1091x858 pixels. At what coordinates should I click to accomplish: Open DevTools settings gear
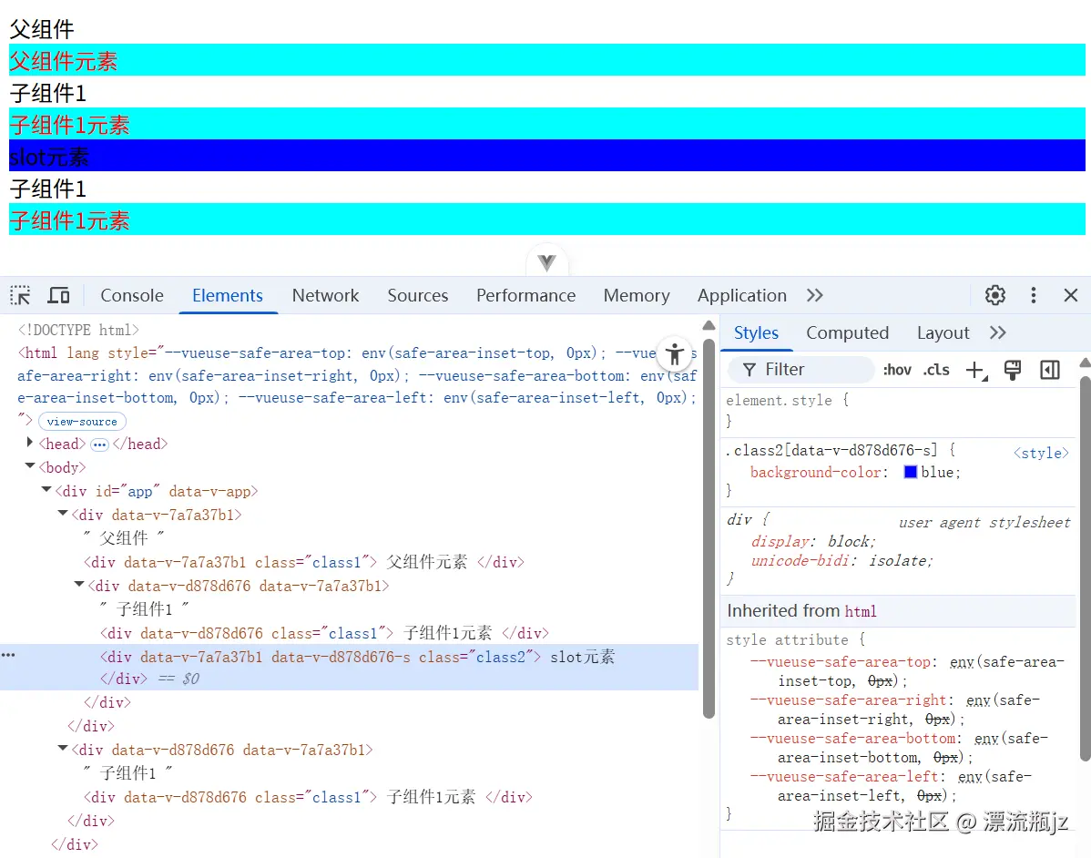[x=994, y=294]
